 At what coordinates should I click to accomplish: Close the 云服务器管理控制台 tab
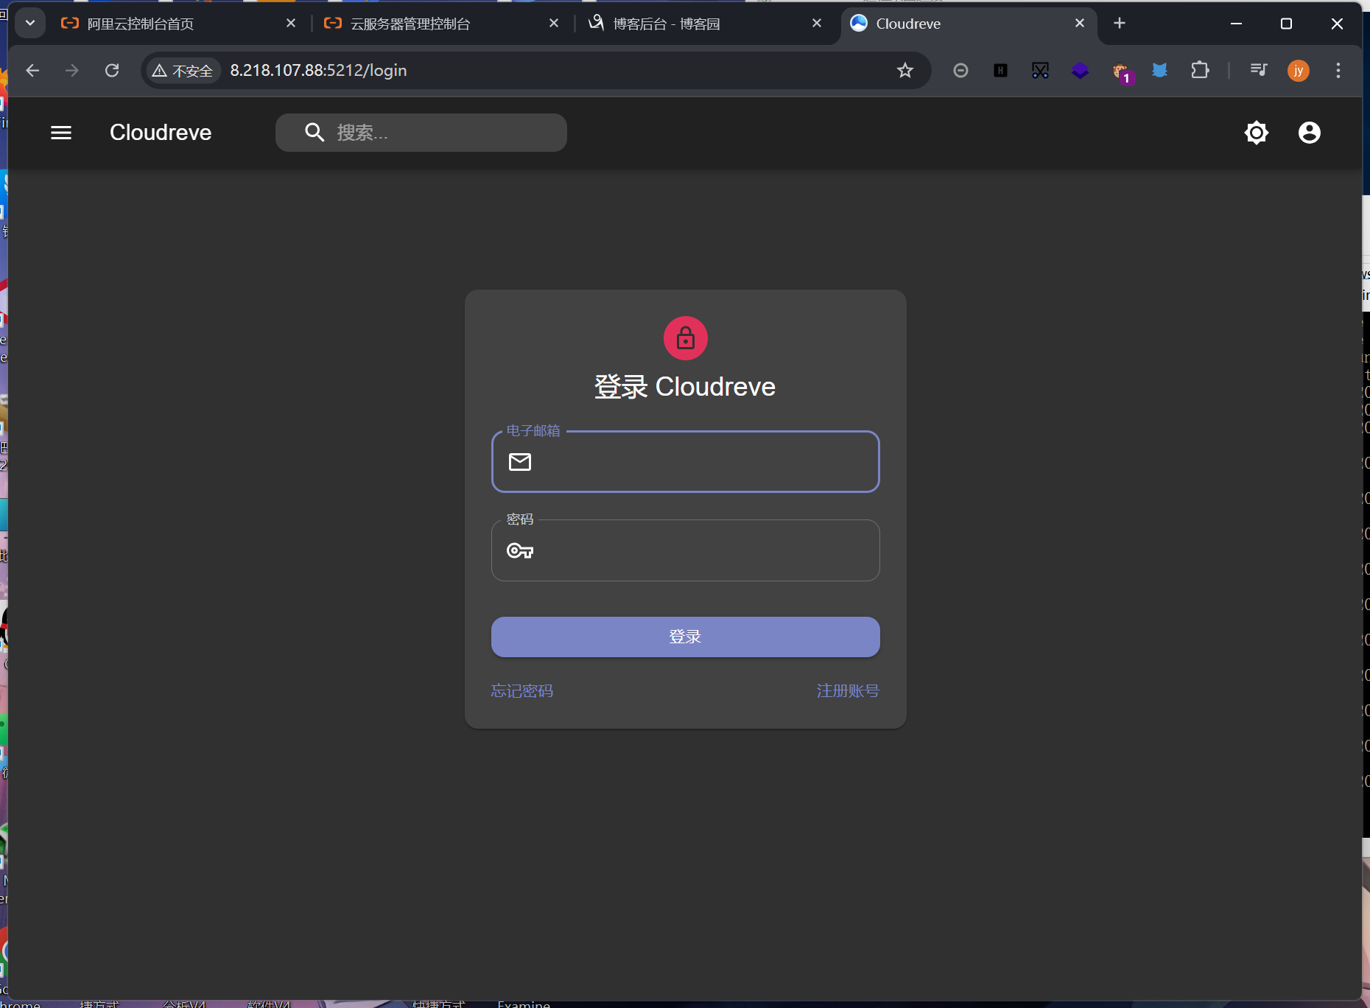pos(554,24)
